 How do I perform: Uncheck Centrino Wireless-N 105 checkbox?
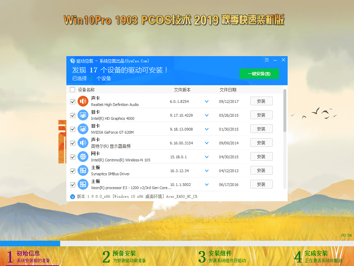(x=73, y=157)
